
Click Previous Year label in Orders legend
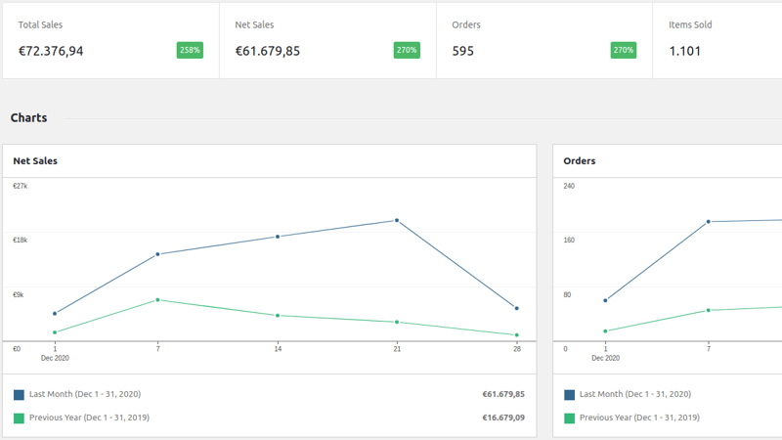click(x=639, y=418)
